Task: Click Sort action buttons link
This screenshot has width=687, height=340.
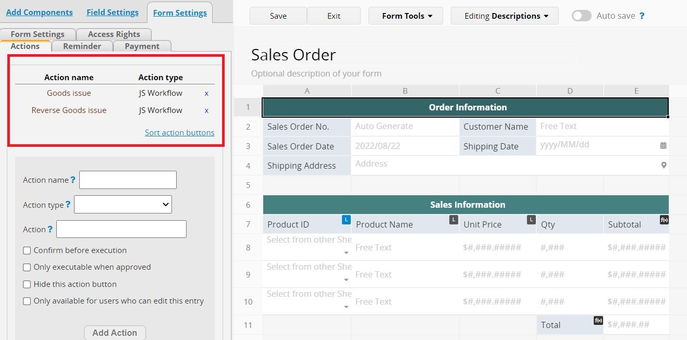Action: click(179, 132)
